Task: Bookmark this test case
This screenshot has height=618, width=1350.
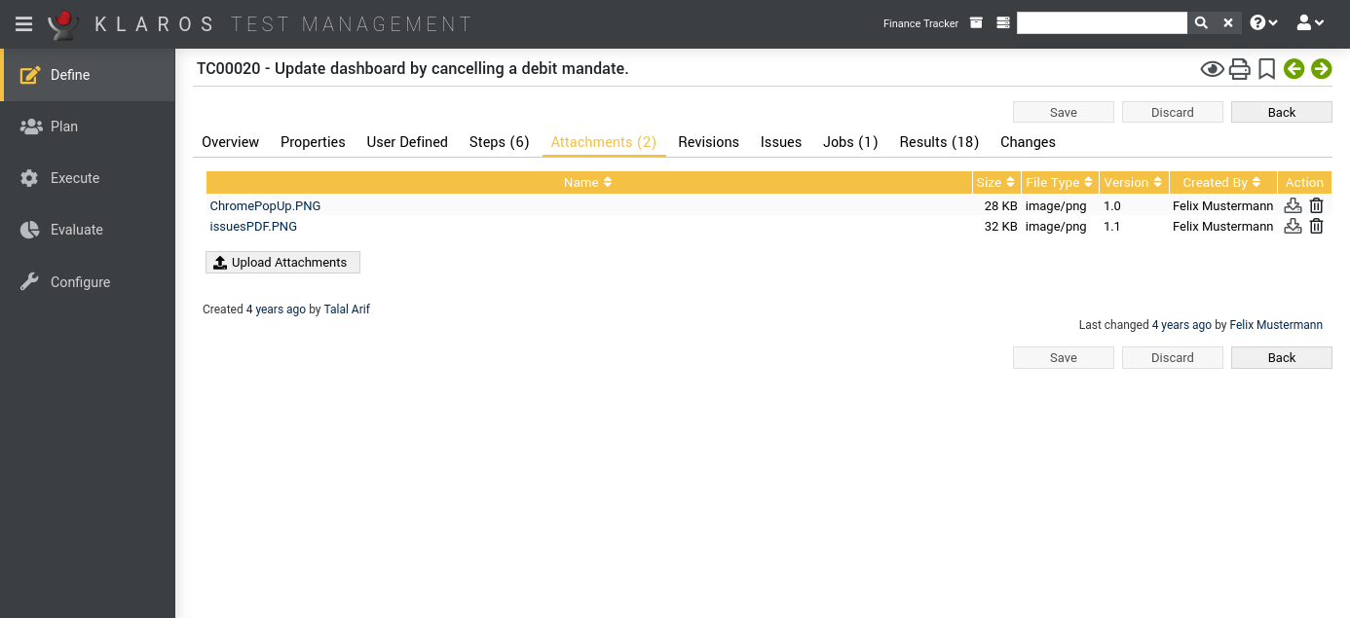Action: tap(1266, 69)
